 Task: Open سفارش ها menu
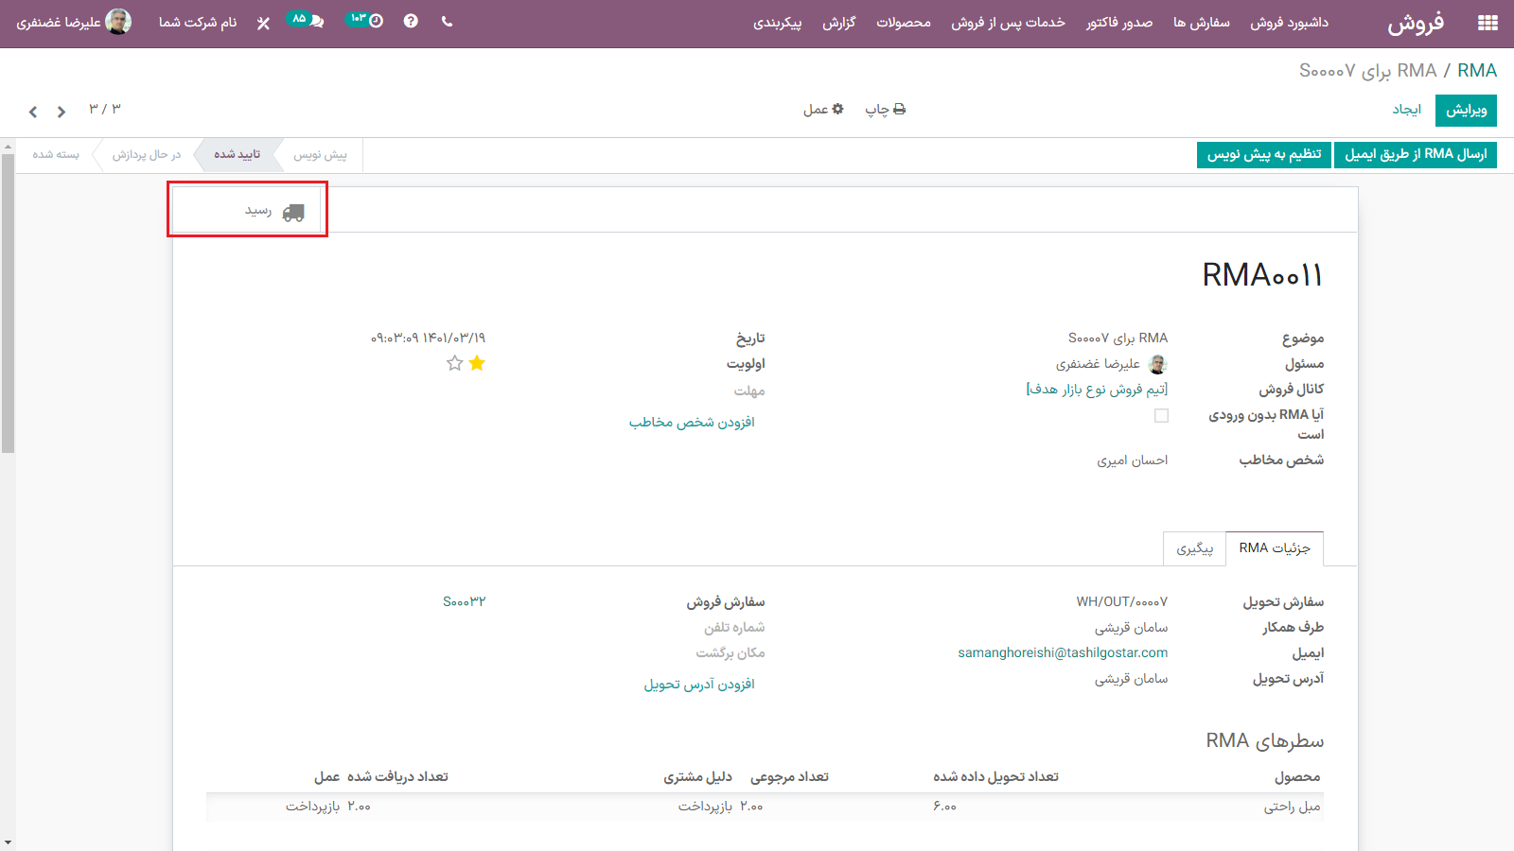tap(1202, 23)
